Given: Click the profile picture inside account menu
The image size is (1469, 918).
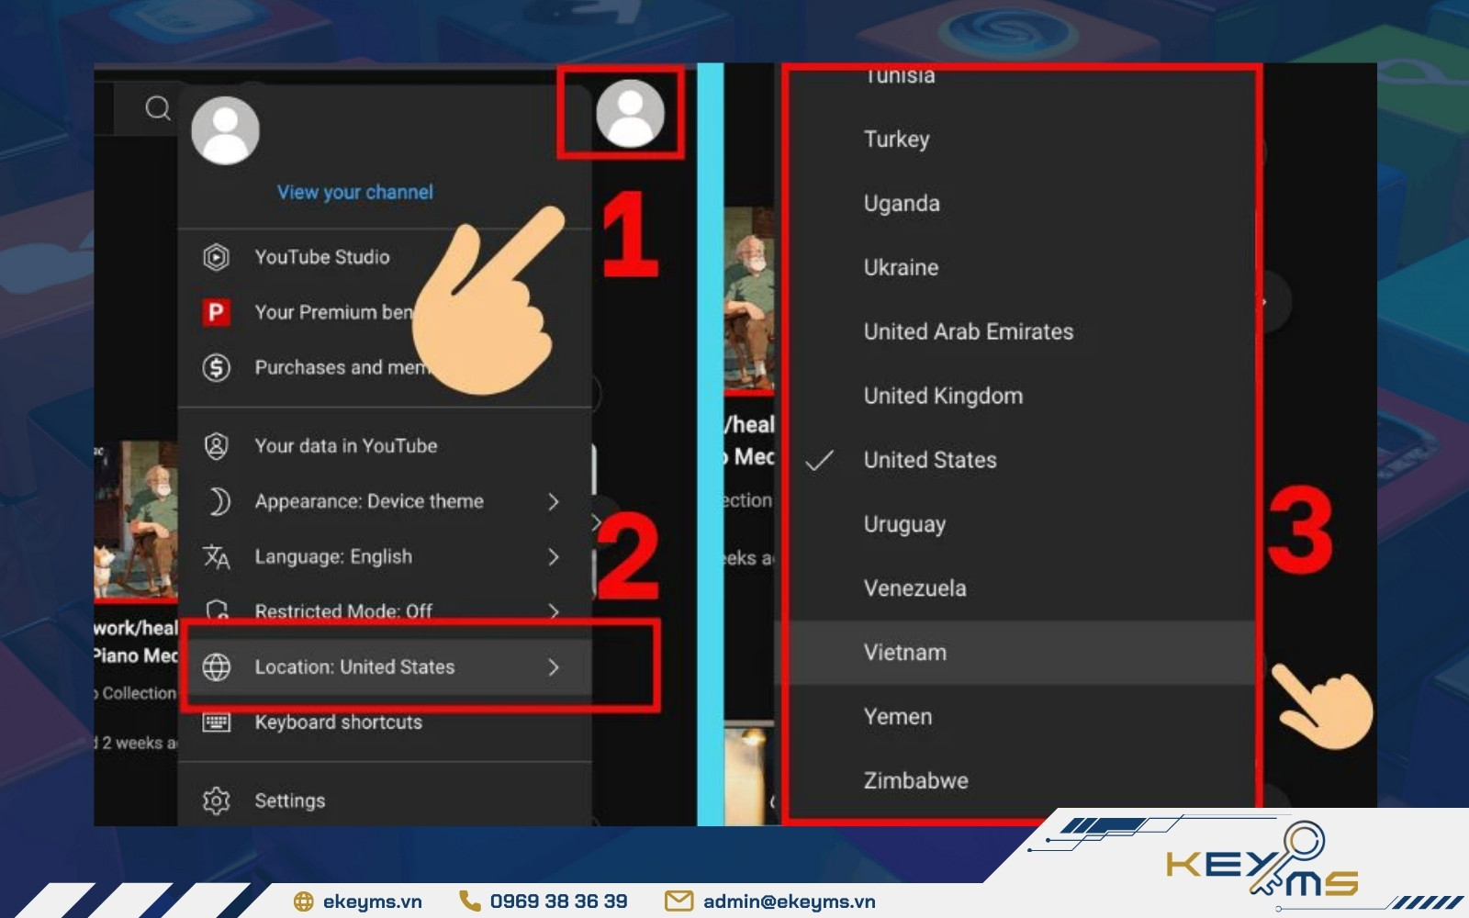Looking at the screenshot, I should [225, 130].
